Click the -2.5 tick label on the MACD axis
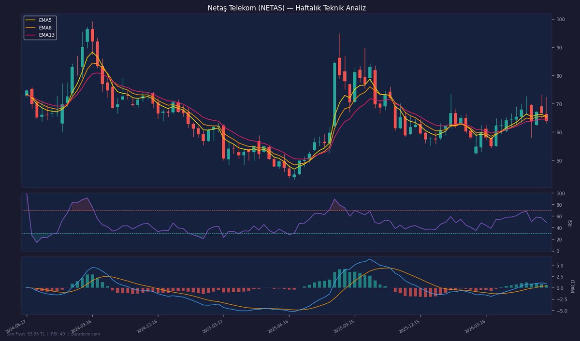The height and width of the screenshot is (341, 580). pos(561,299)
